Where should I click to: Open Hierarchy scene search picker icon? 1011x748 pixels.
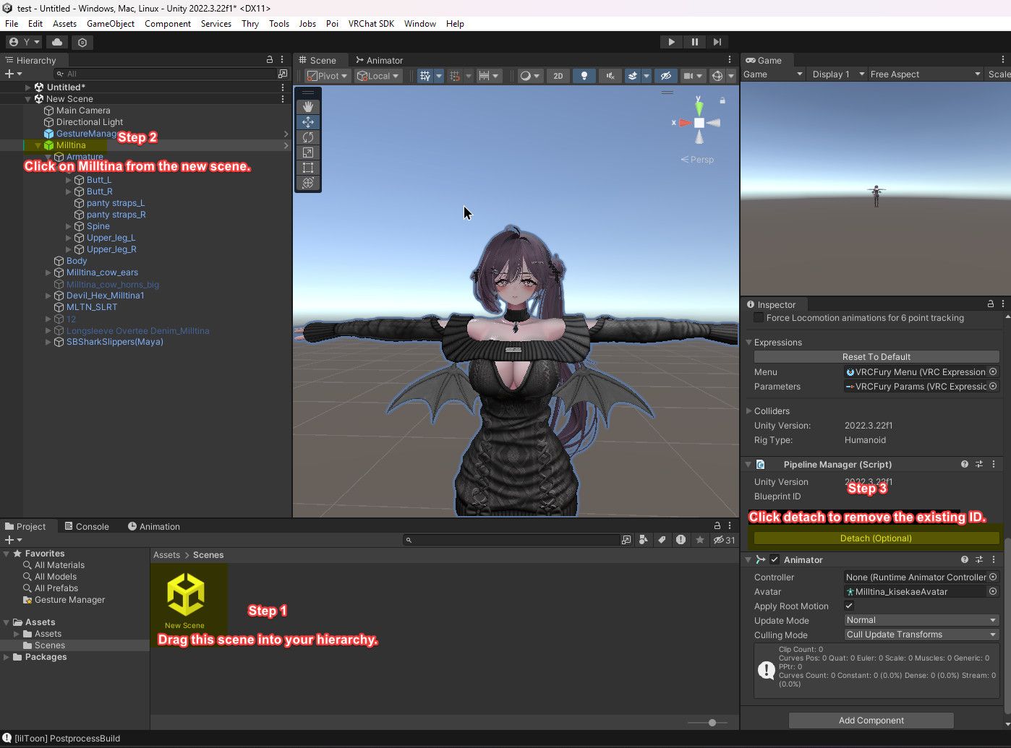click(283, 74)
